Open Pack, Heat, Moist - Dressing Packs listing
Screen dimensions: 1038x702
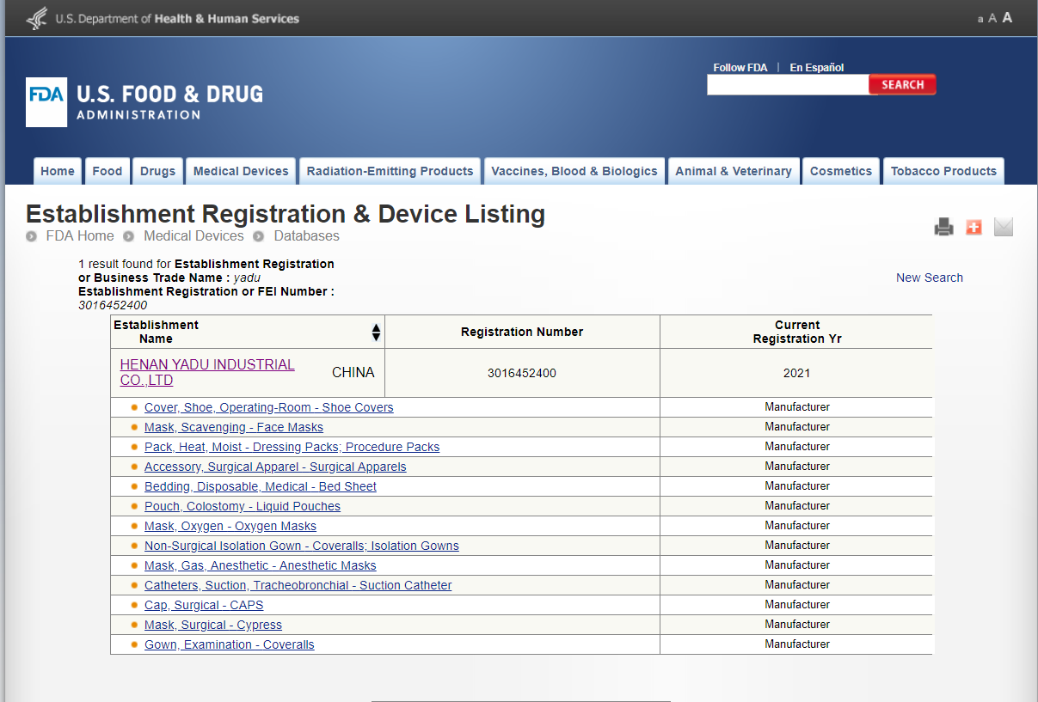[292, 447]
